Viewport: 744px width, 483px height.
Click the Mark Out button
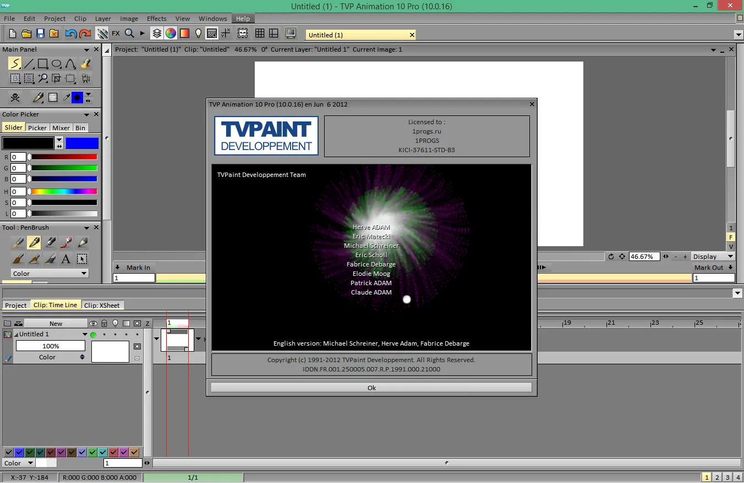click(x=714, y=268)
